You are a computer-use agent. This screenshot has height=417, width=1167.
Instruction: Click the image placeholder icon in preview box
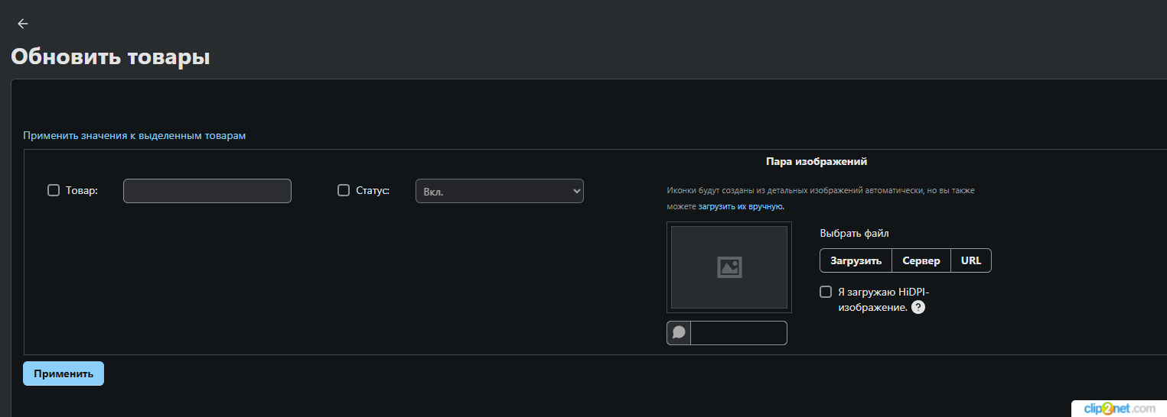click(729, 267)
